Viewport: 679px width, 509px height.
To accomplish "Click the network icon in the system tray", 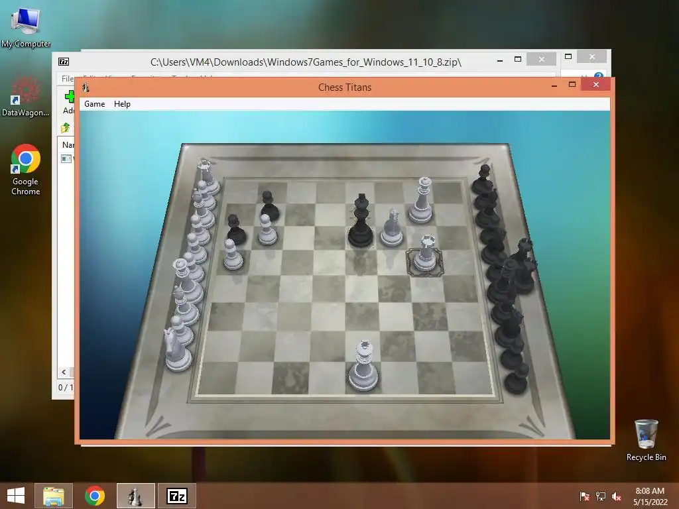I will click(601, 496).
